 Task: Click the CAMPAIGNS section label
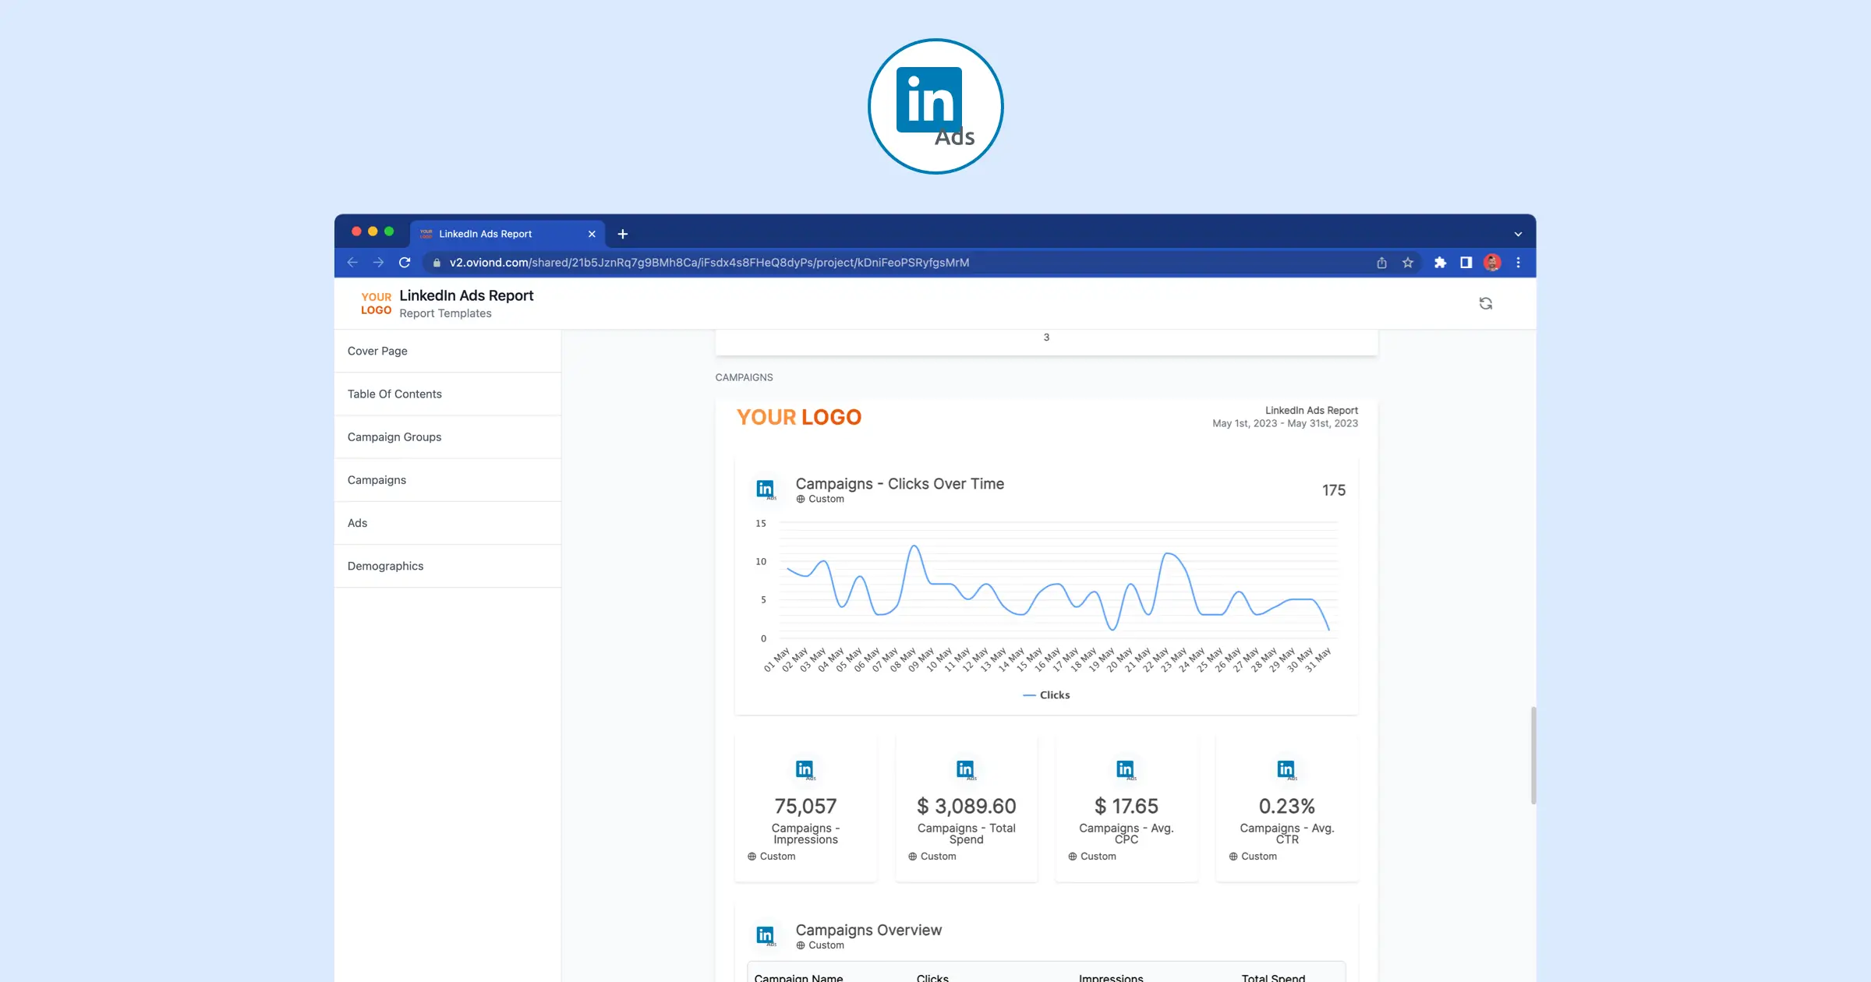[x=744, y=377]
